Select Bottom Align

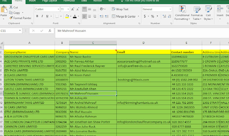click(95, 9)
